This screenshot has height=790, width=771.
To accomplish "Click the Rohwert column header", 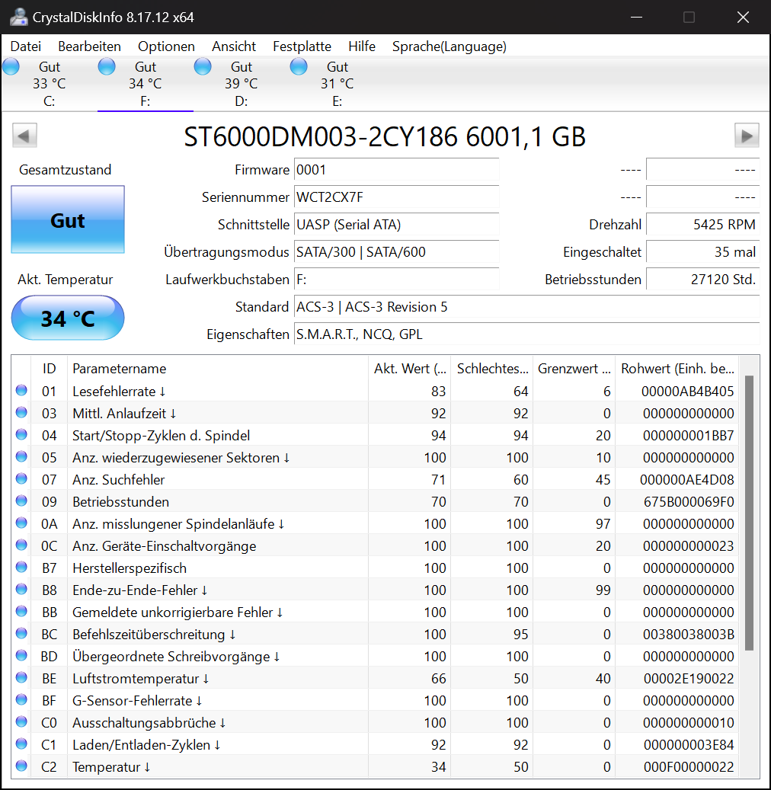I will click(x=677, y=368).
